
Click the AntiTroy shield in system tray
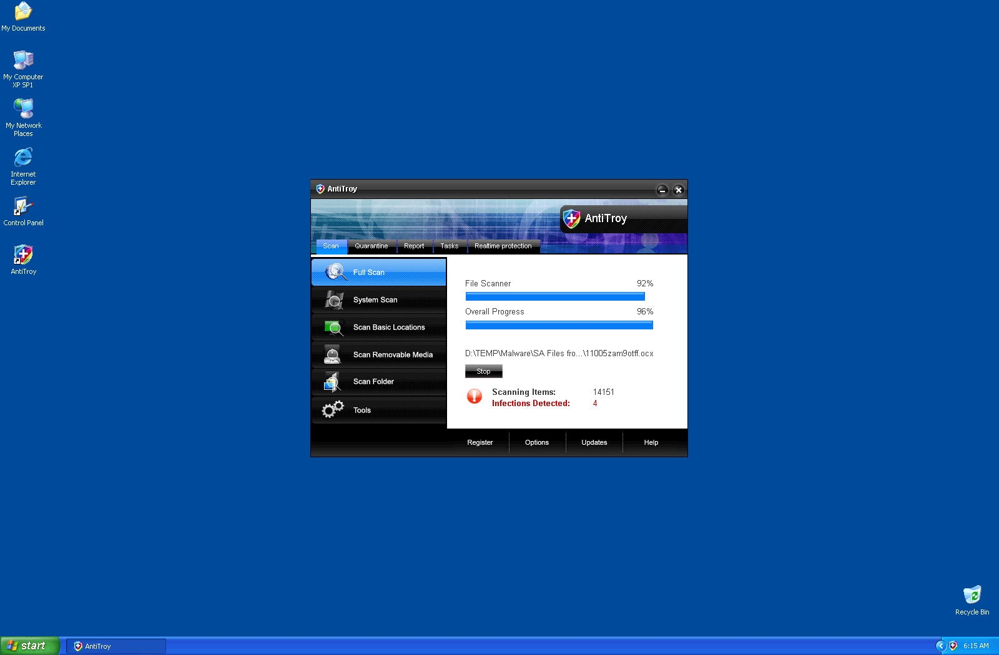tap(953, 646)
